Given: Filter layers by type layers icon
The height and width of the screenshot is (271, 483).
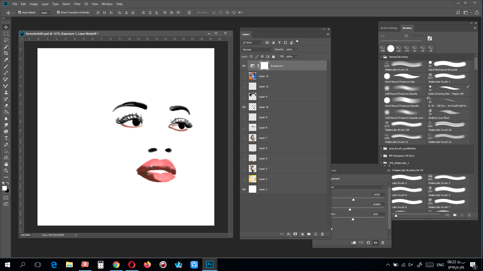Looking at the screenshot, I should pyautogui.click(x=279, y=43).
